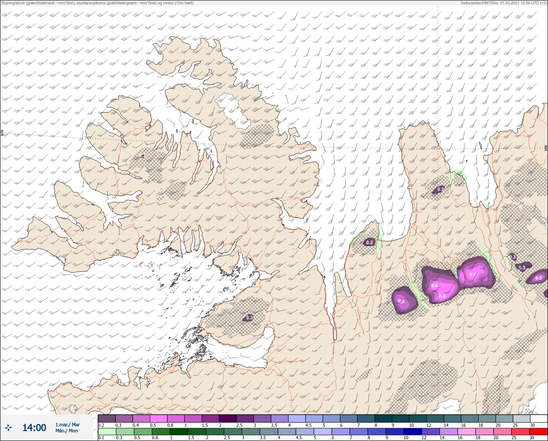
Task: Click the lavender snow legend swatch labeled 4
Action: click(x=297, y=418)
